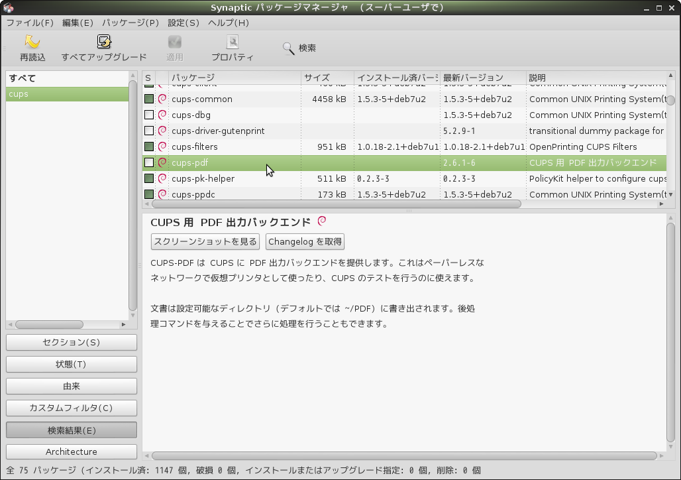Click the Debian swirl icon of cups-common

click(162, 99)
